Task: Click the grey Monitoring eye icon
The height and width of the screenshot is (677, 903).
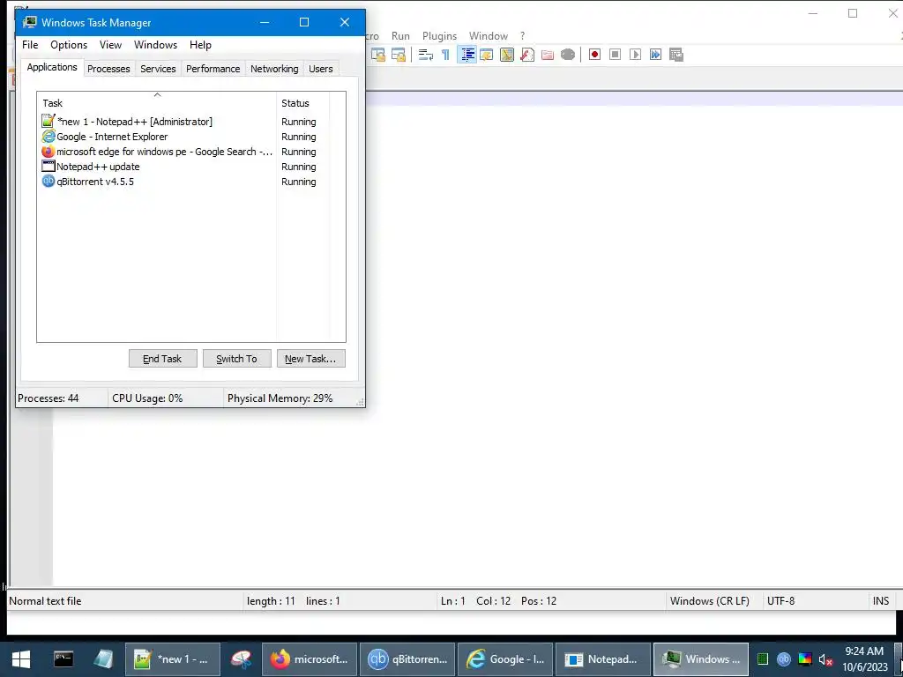Action: pos(568,55)
